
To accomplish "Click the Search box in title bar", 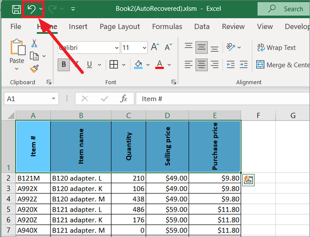I will pos(284,9).
